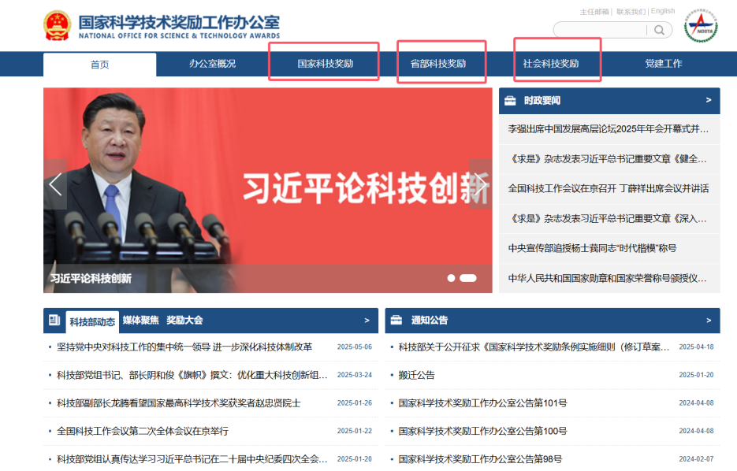Click the site search input field
This screenshot has width=737, height=471.
coord(599,31)
